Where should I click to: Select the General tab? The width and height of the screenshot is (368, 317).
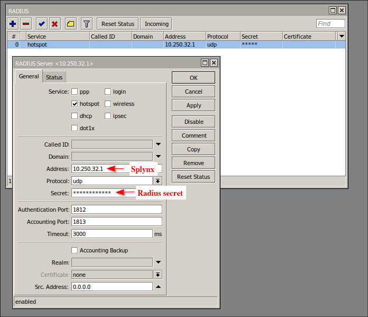(29, 76)
